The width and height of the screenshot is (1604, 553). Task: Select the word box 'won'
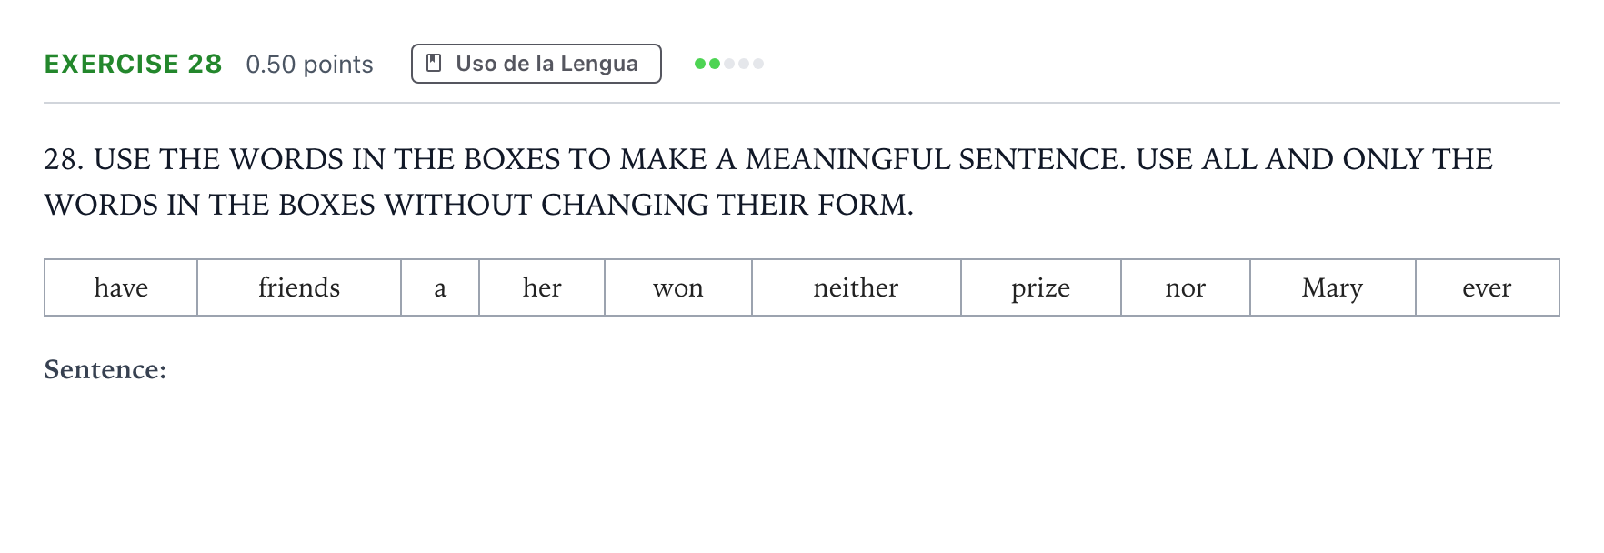tap(678, 287)
